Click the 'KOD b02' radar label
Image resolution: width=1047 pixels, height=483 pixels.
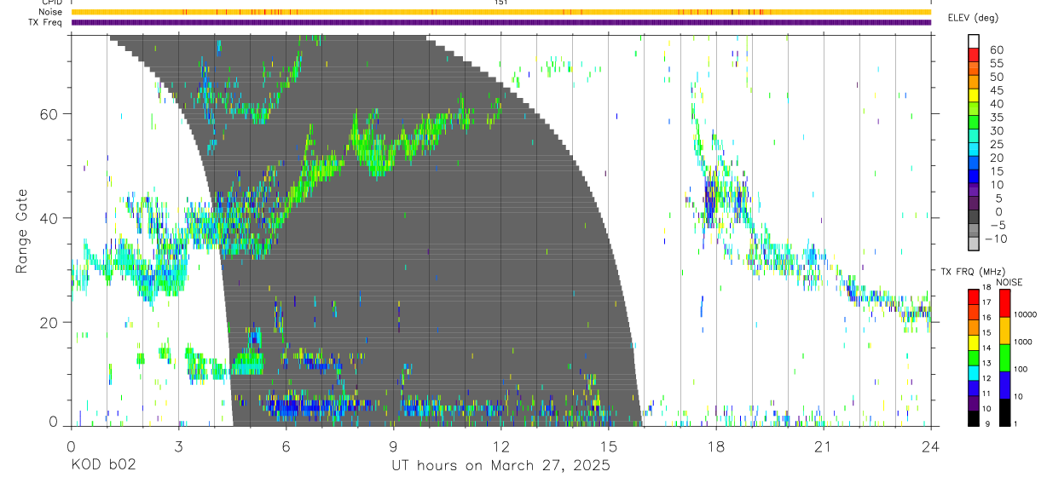(102, 465)
